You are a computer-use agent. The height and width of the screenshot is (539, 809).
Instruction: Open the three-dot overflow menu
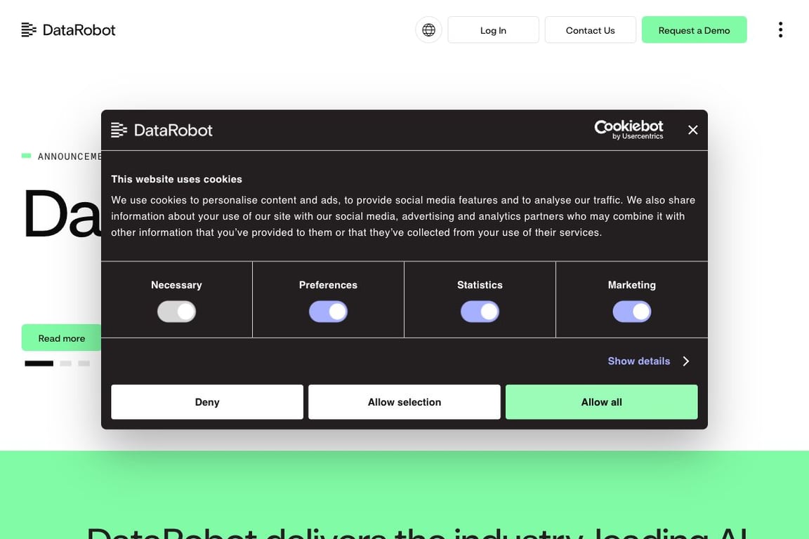780,30
